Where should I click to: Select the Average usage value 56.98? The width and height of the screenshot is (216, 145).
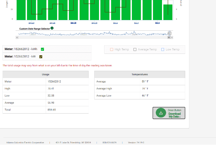pyautogui.click(x=51, y=103)
